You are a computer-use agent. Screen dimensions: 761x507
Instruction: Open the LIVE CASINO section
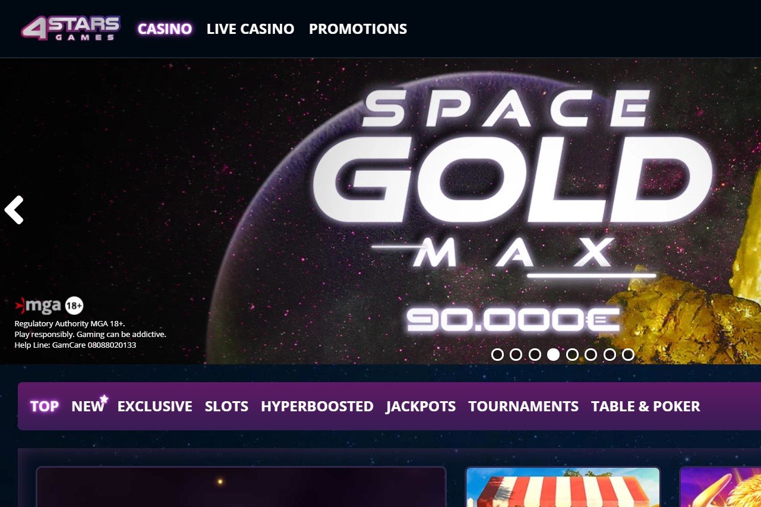pos(250,28)
